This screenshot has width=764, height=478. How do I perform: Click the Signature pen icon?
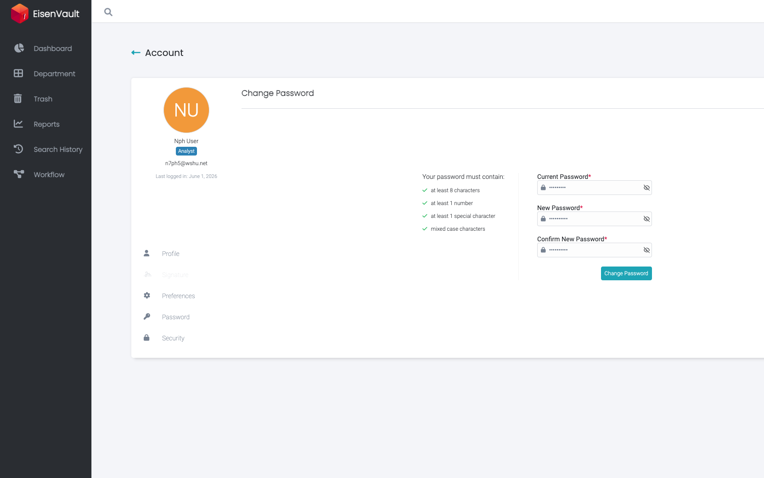[148, 274]
